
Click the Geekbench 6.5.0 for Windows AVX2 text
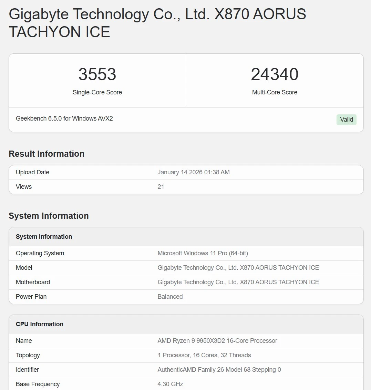64,119
